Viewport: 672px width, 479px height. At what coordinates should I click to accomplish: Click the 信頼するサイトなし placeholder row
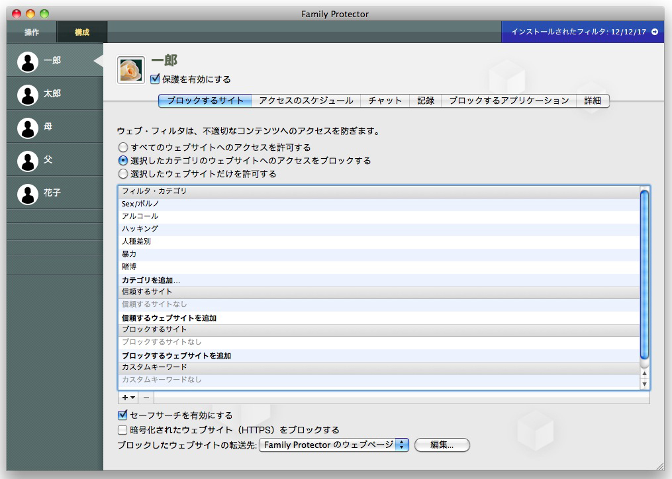[379, 304]
